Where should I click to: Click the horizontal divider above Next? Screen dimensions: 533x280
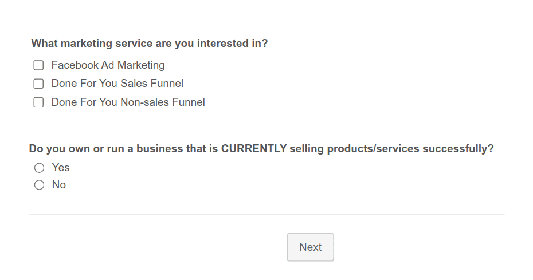pyautogui.click(x=266, y=214)
